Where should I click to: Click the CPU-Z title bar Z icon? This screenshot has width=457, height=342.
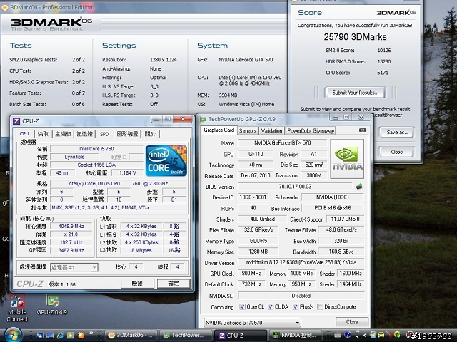pyautogui.click(x=16, y=121)
